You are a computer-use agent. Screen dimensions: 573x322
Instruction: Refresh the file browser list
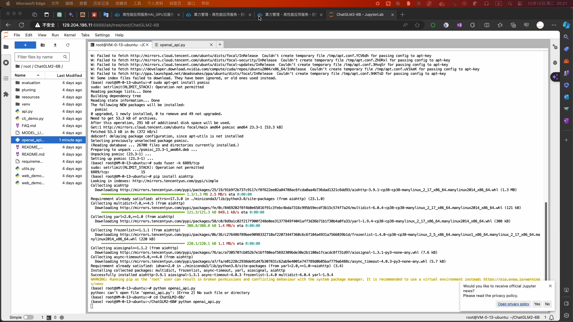point(68,45)
